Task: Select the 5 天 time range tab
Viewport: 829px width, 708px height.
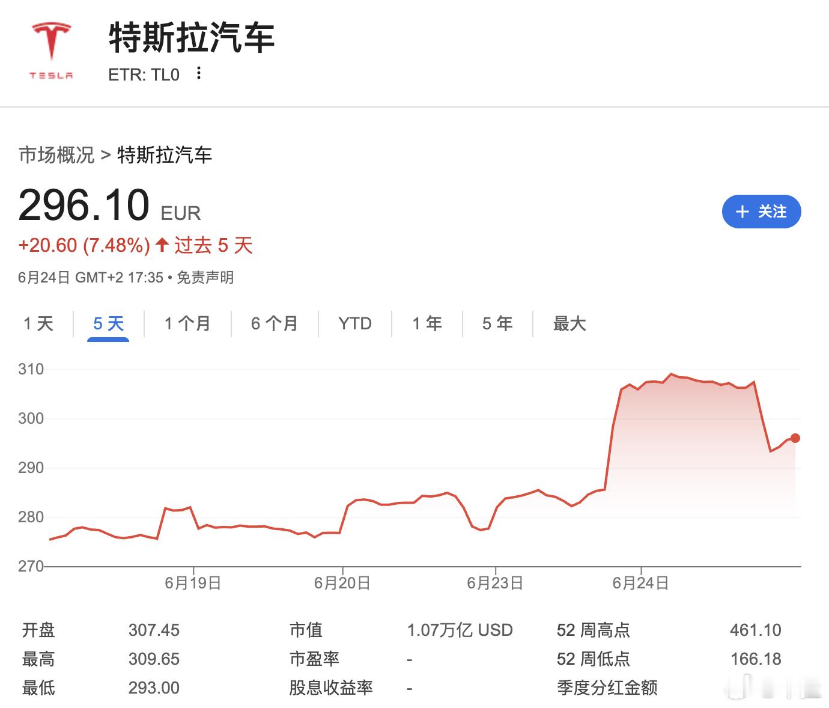Action: [x=108, y=324]
